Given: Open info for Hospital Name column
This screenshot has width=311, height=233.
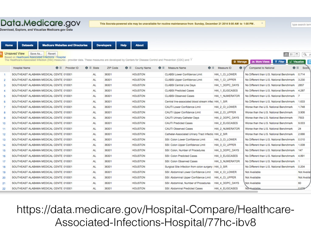Looking at the screenshot, I should pyautogui.click(x=57, y=68).
